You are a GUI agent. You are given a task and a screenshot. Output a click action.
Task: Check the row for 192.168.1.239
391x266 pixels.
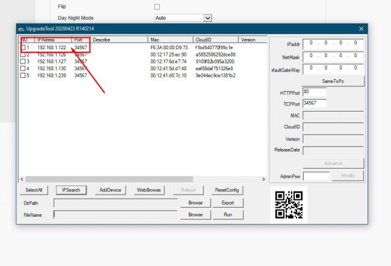23,76
